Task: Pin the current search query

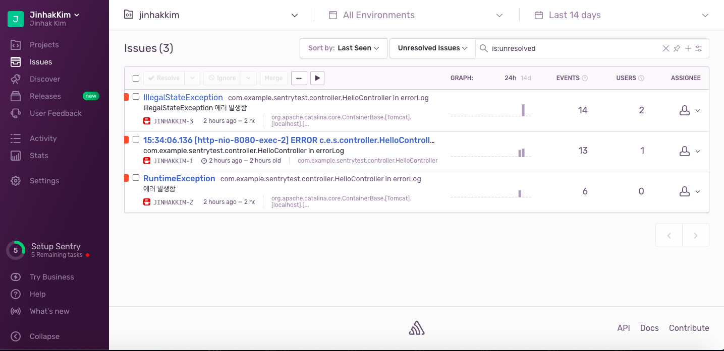Action: click(677, 48)
